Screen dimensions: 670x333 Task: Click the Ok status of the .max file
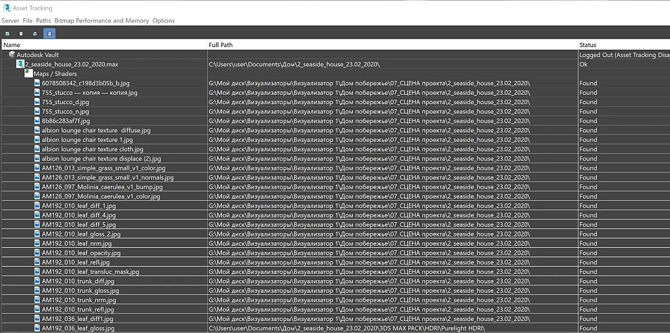(x=583, y=64)
